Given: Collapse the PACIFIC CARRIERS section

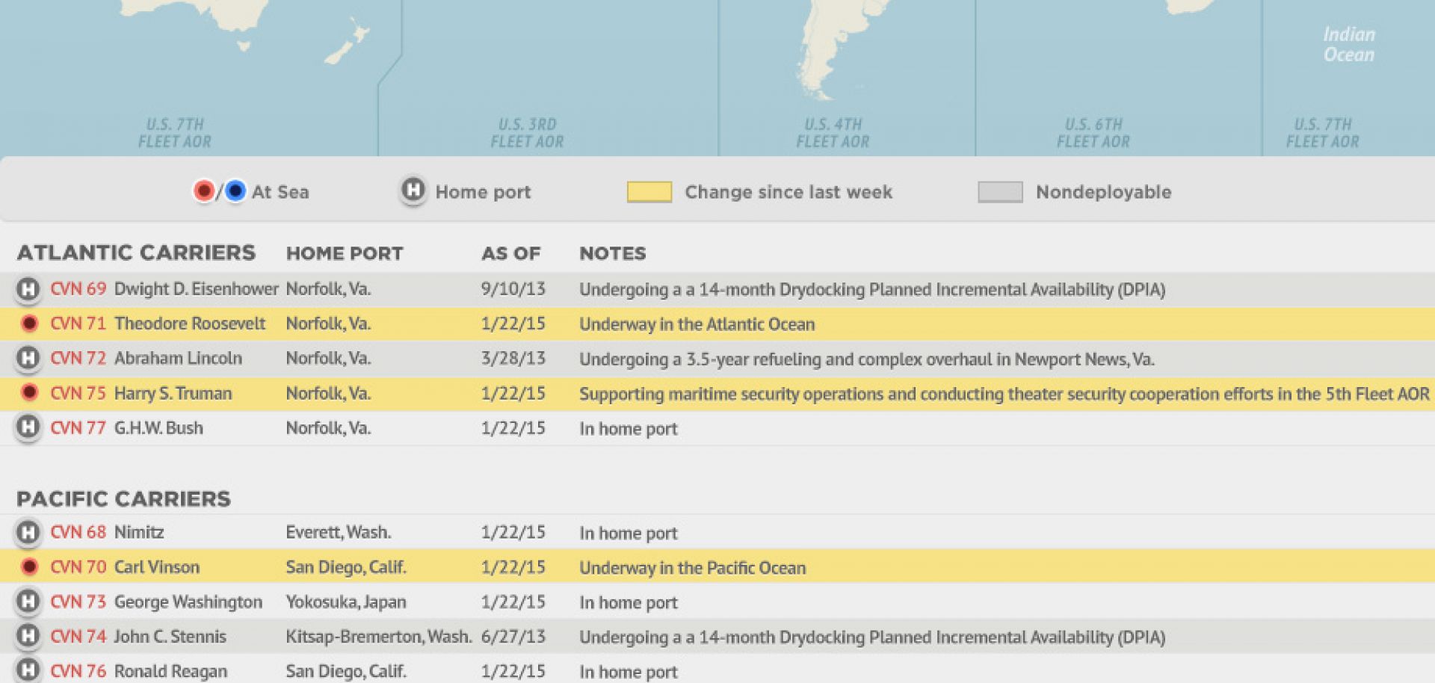Looking at the screenshot, I should pyautogui.click(x=123, y=498).
